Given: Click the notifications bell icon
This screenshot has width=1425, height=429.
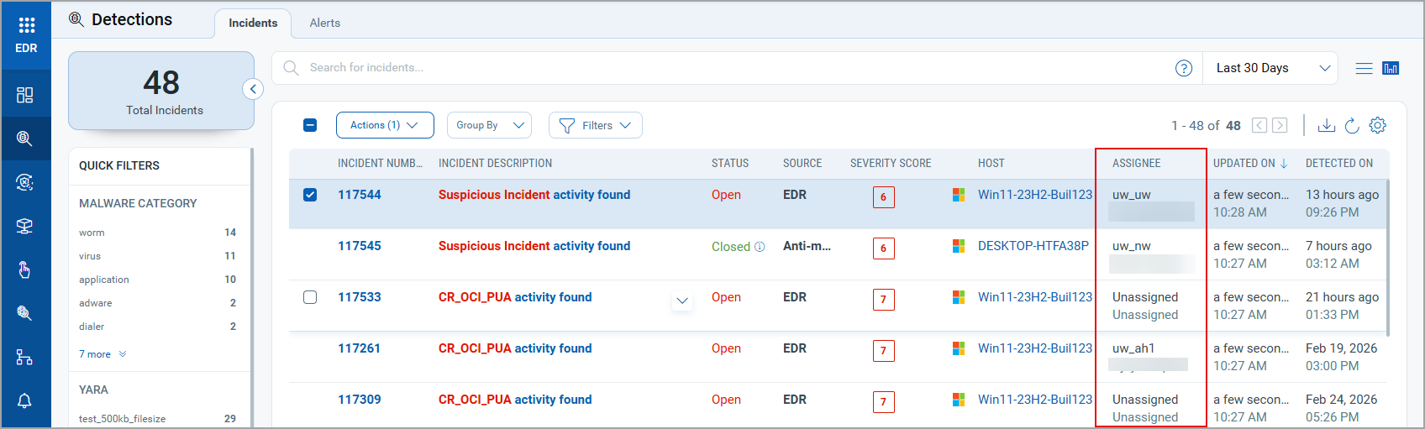Looking at the screenshot, I should 25,400.
